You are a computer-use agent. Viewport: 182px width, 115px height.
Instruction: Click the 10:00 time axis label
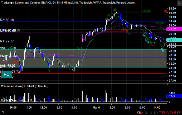pyautogui.click(x=13, y=108)
